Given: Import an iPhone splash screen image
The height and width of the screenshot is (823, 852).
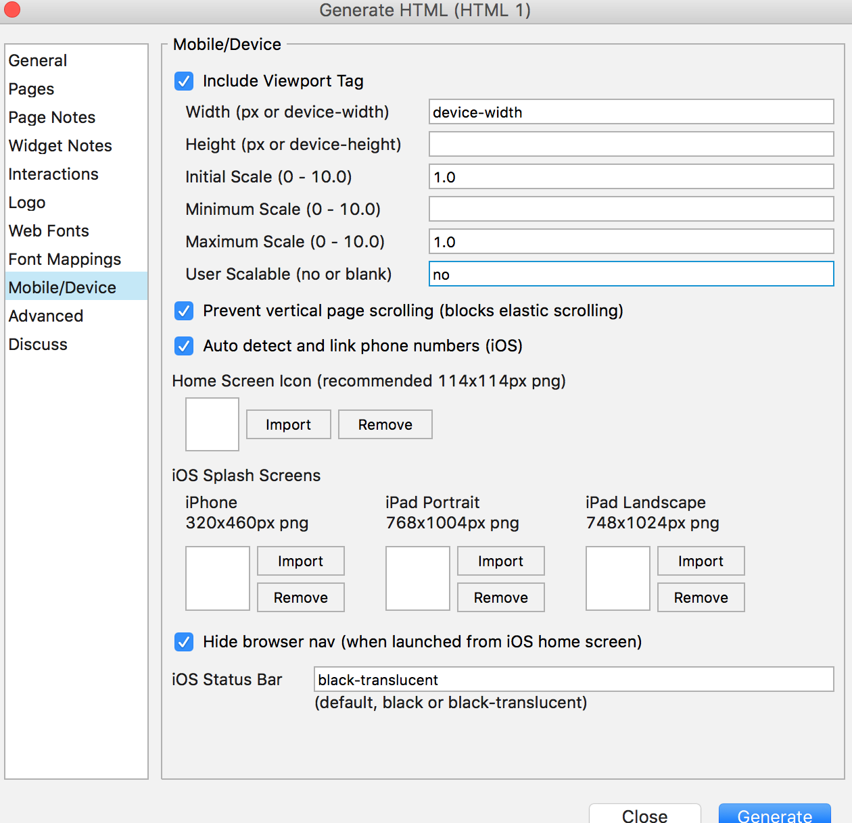Looking at the screenshot, I should tap(300, 561).
